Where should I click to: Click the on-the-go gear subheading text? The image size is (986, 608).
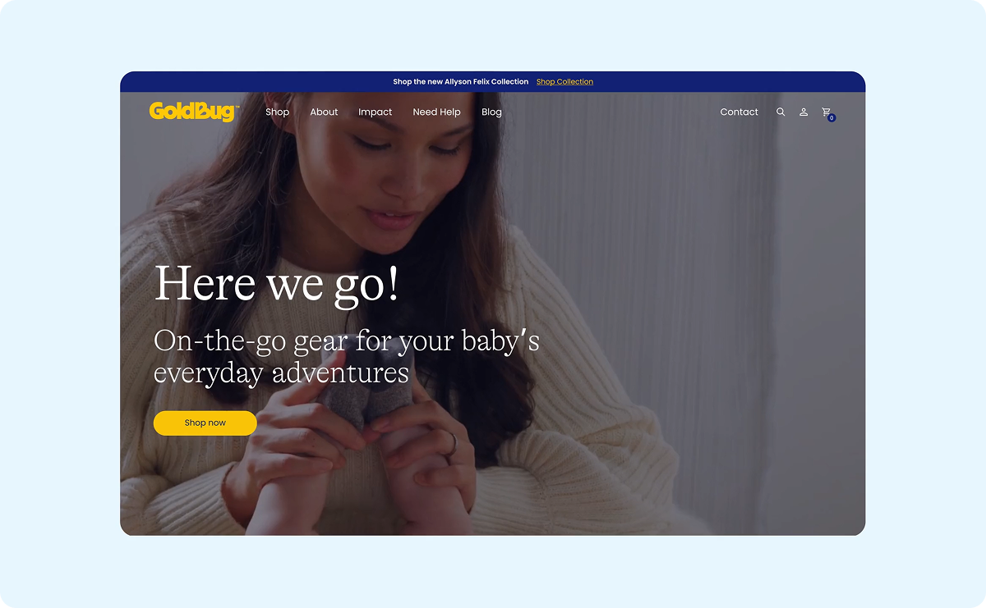click(x=346, y=356)
